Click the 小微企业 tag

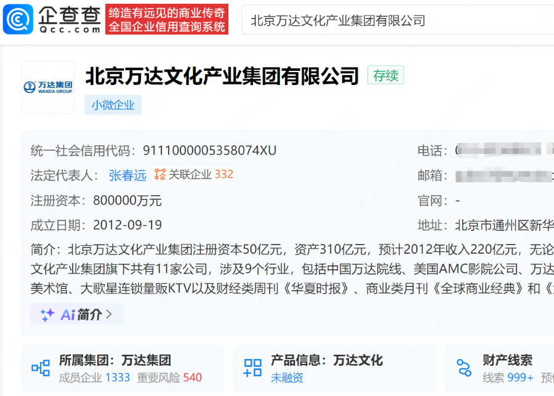[113, 105]
